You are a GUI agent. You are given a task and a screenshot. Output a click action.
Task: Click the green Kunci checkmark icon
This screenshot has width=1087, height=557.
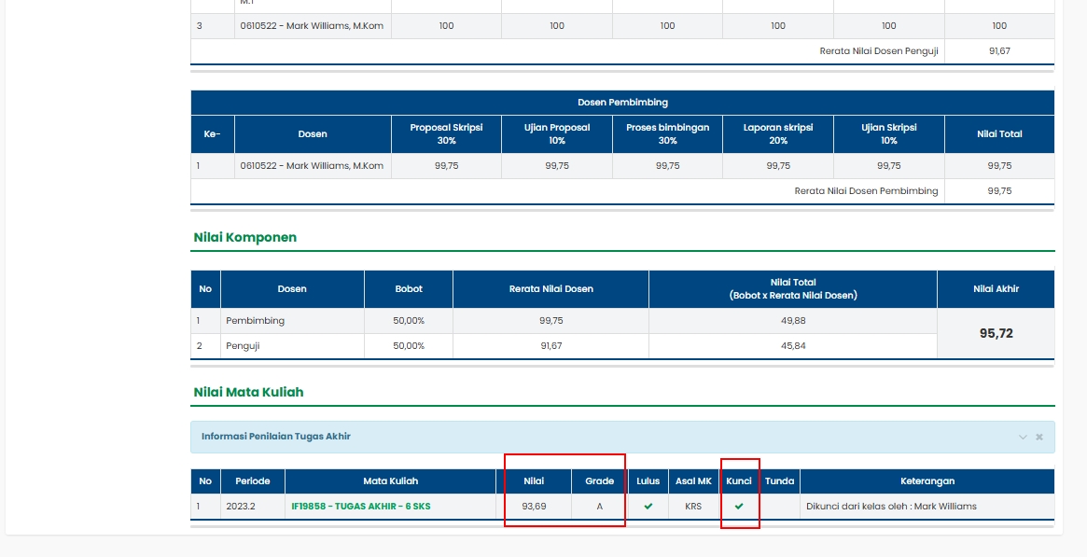(x=739, y=507)
